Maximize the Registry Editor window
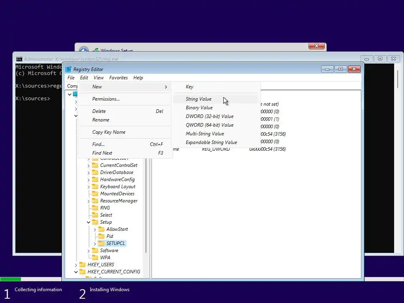The height and width of the screenshot is (303, 404). (340, 69)
